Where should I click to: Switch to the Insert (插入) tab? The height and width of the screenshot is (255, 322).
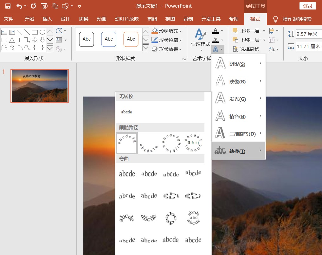[x=47, y=19]
